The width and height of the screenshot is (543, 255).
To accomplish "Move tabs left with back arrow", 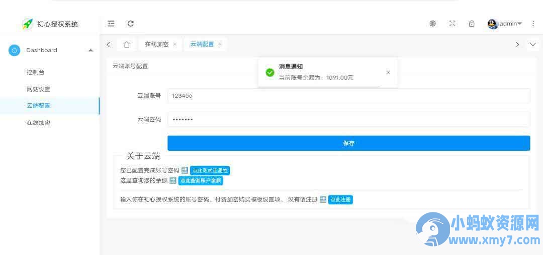I will (109, 44).
